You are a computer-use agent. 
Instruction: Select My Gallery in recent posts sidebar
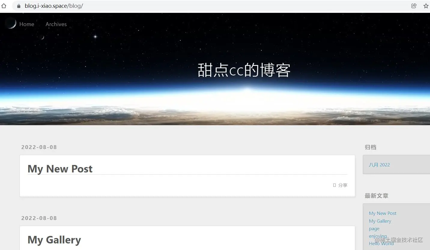tap(380, 221)
